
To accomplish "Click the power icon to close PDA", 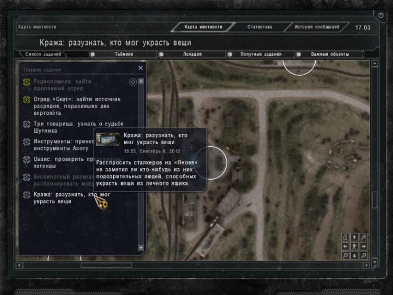I will [380, 15].
